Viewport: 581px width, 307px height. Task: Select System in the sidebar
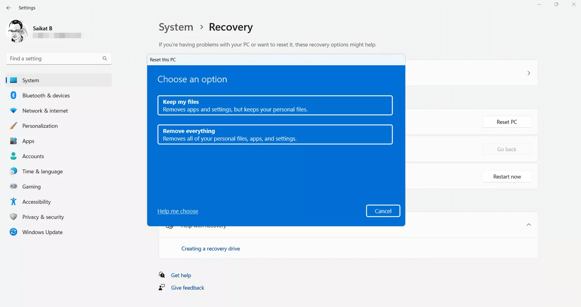coord(31,80)
